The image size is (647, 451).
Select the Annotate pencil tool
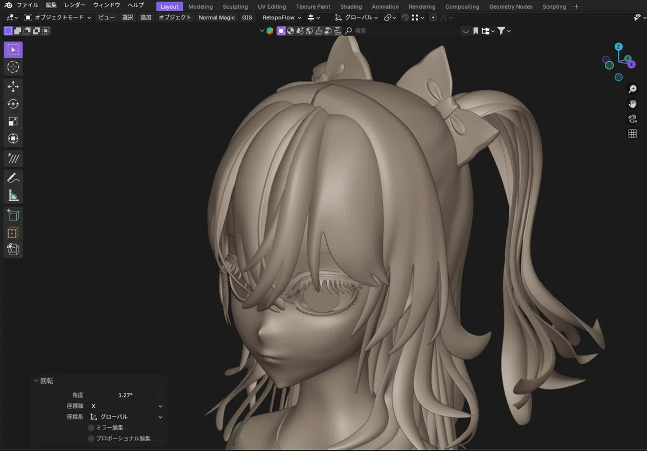pyautogui.click(x=13, y=177)
